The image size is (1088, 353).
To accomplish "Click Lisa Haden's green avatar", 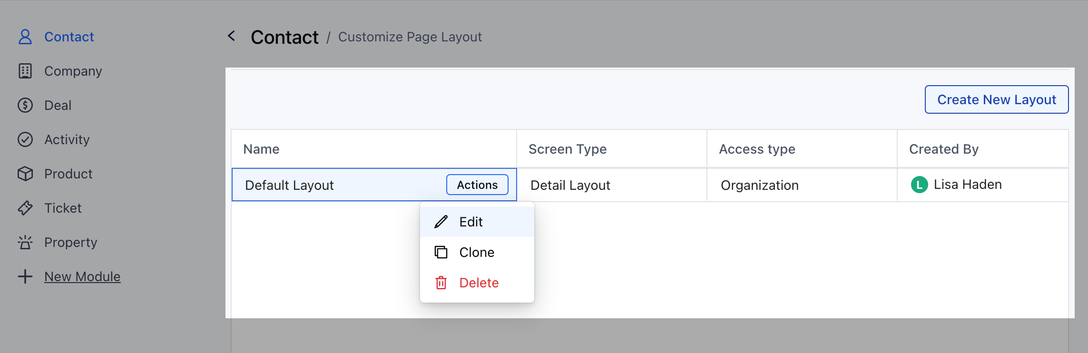I will 920,185.
